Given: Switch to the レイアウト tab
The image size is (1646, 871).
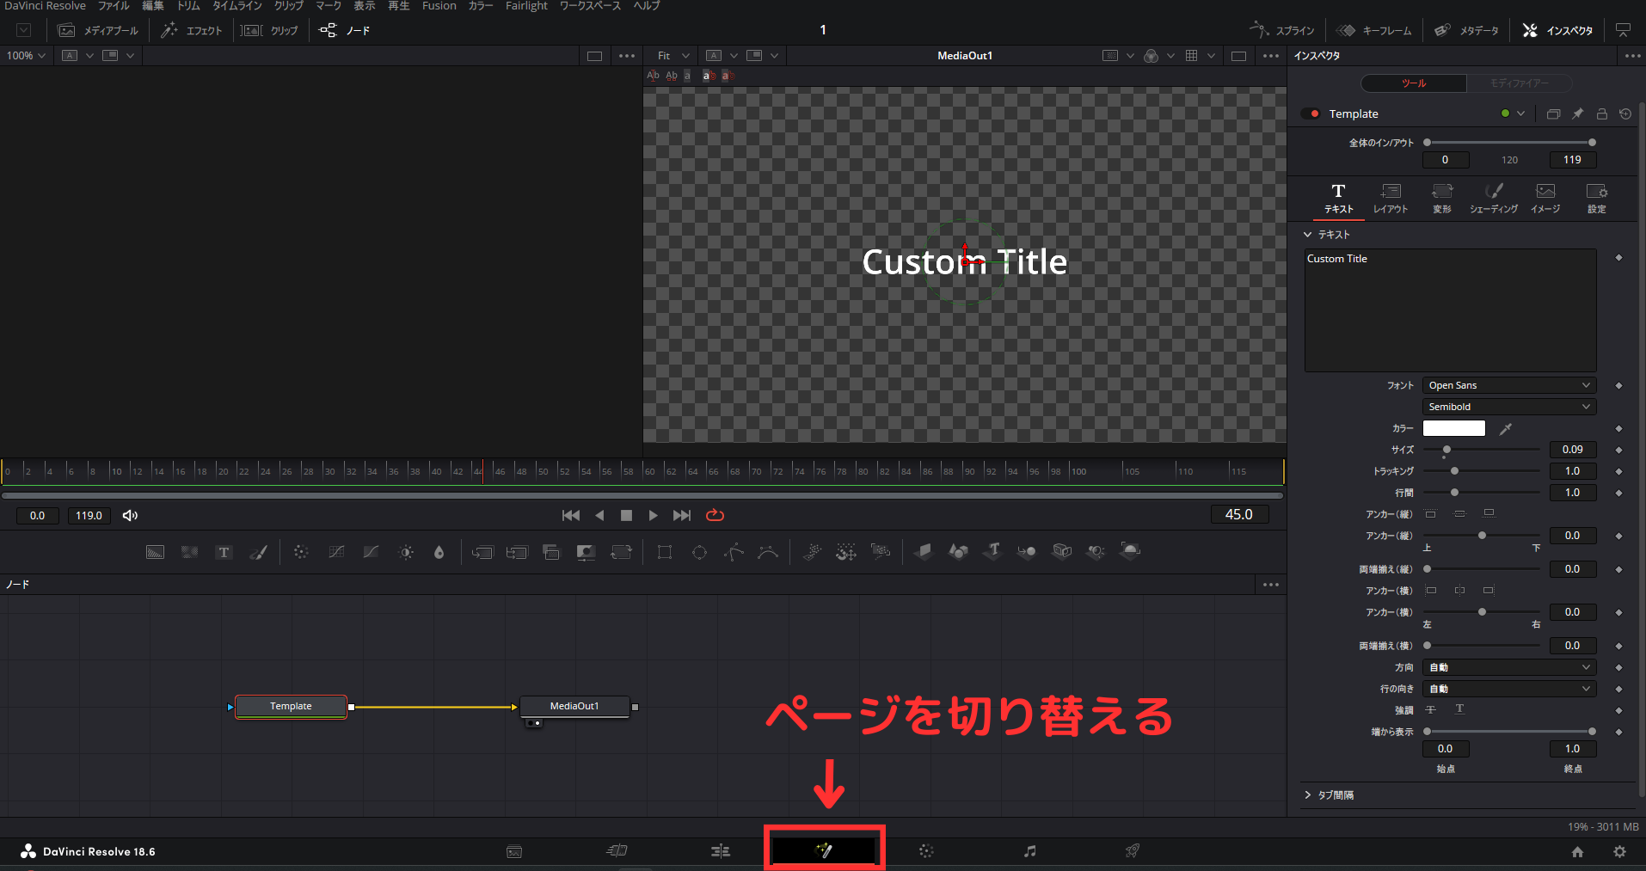Looking at the screenshot, I should click(x=1390, y=199).
